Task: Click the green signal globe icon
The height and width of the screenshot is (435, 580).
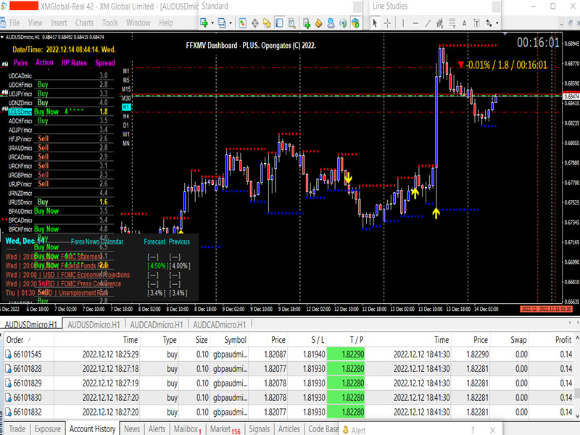Action: click(343, 23)
